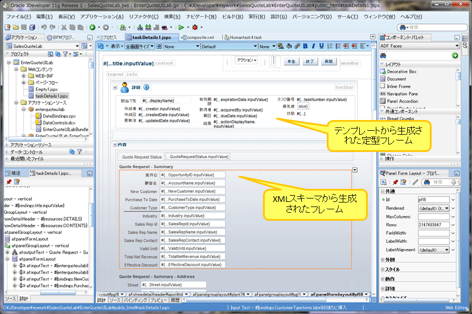472x314 pixels.
Task: Click the 終了 button in the page design
Action: (x=310, y=61)
